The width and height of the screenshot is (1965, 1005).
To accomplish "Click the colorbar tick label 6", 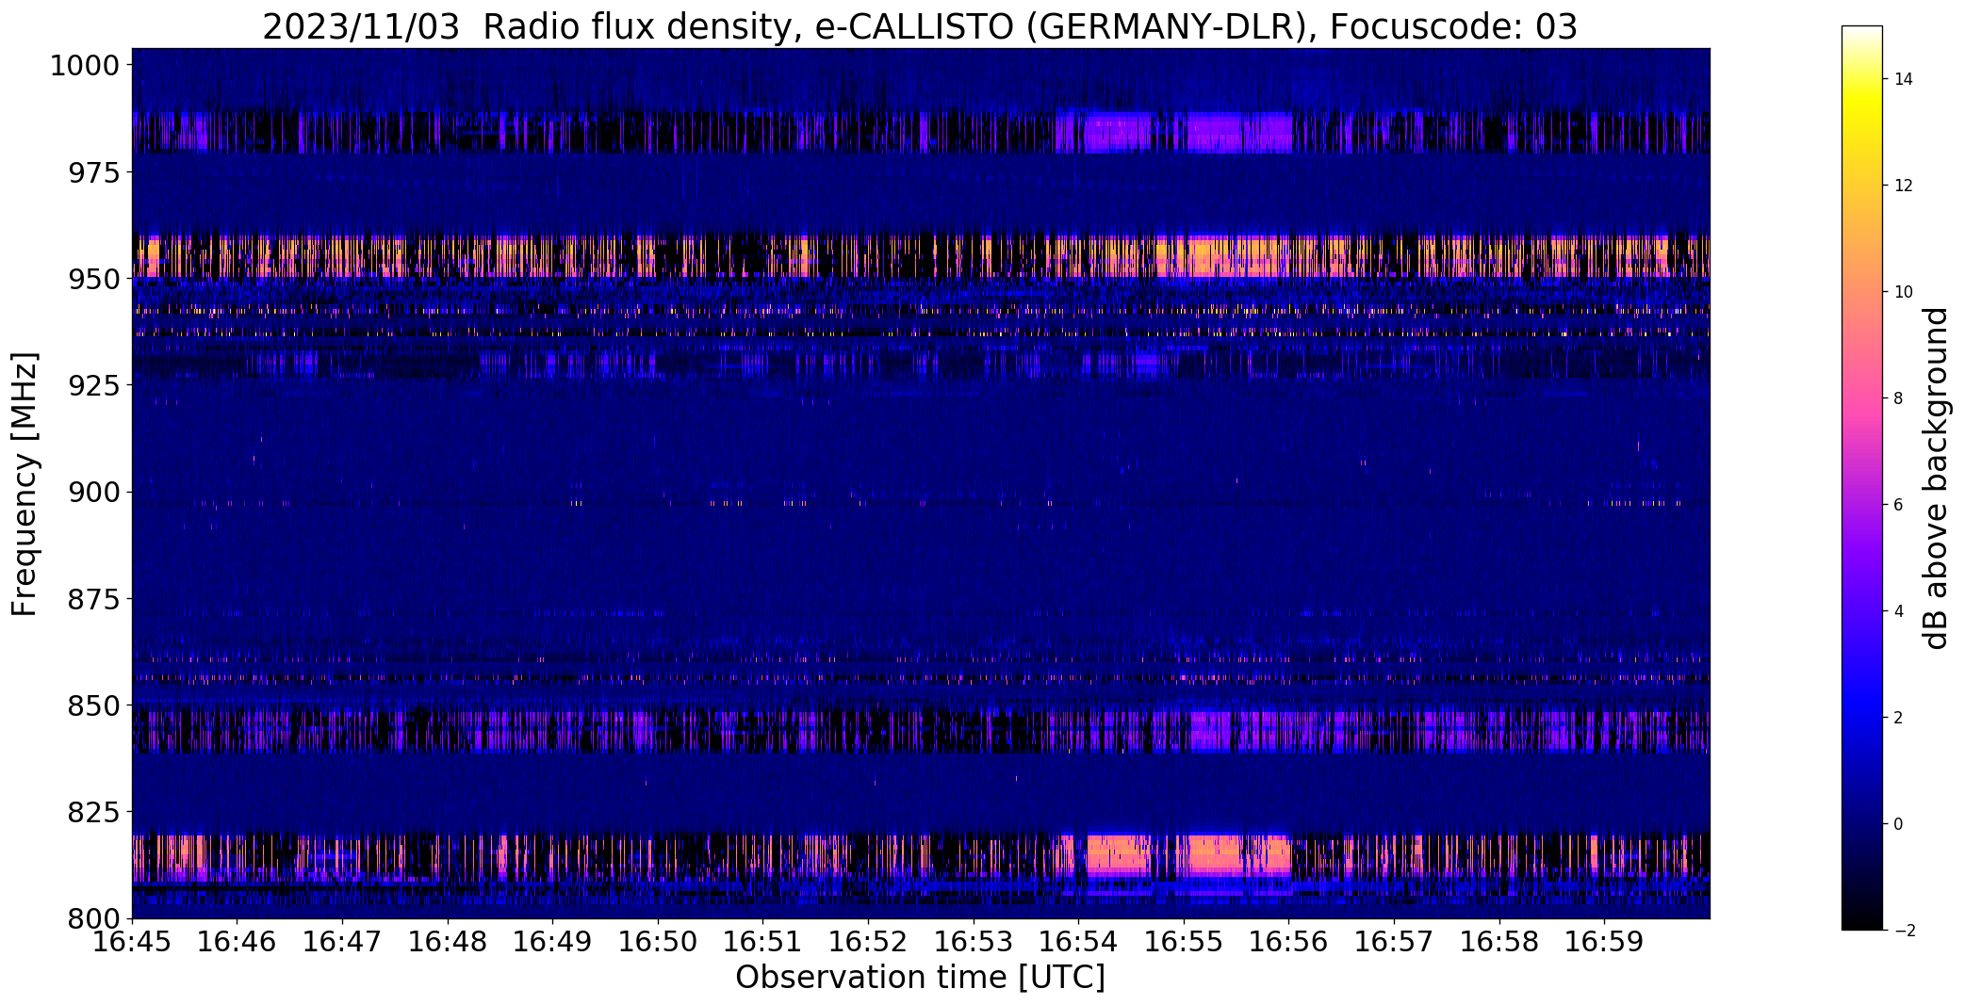I will click(x=1898, y=505).
